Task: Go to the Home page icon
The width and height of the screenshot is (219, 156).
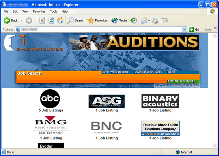Action: point(60,20)
